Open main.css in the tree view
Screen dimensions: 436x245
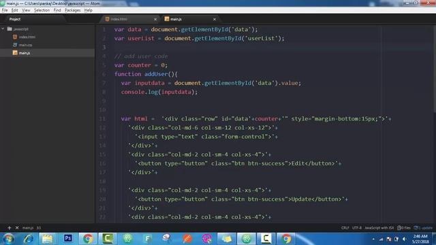coord(26,45)
